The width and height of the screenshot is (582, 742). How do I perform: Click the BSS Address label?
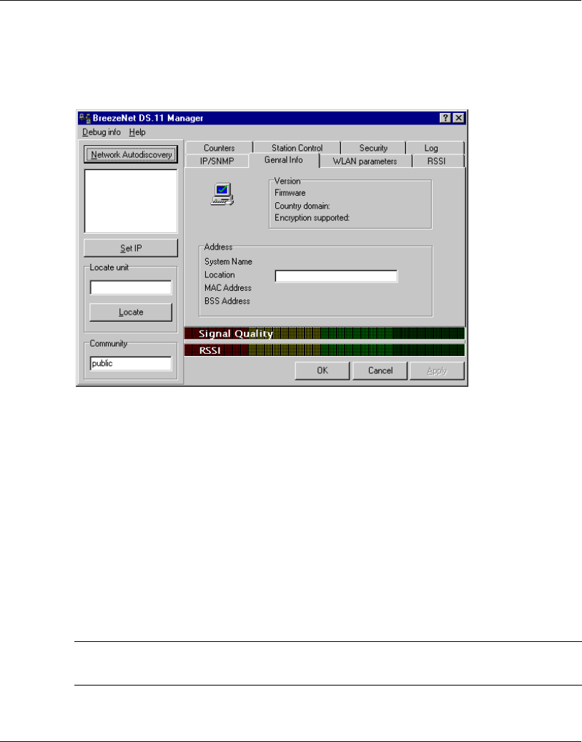tap(227, 301)
